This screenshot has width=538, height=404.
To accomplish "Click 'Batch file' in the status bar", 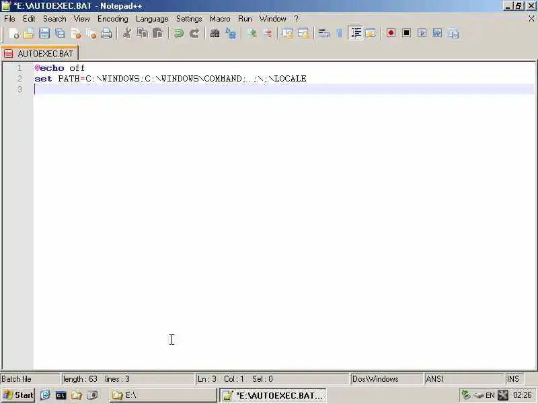I will pos(16,379).
